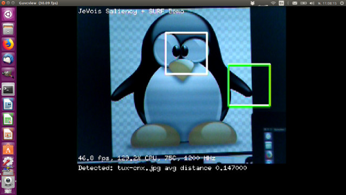346x195 pixels.
Task: Focus the Guvcview webcam dock icon
Action: point(8,181)
